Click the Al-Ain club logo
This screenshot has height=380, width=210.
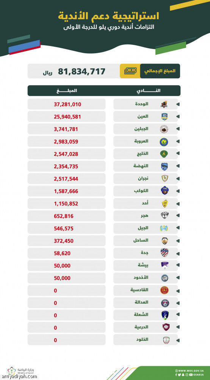click(x=165, y=117)
